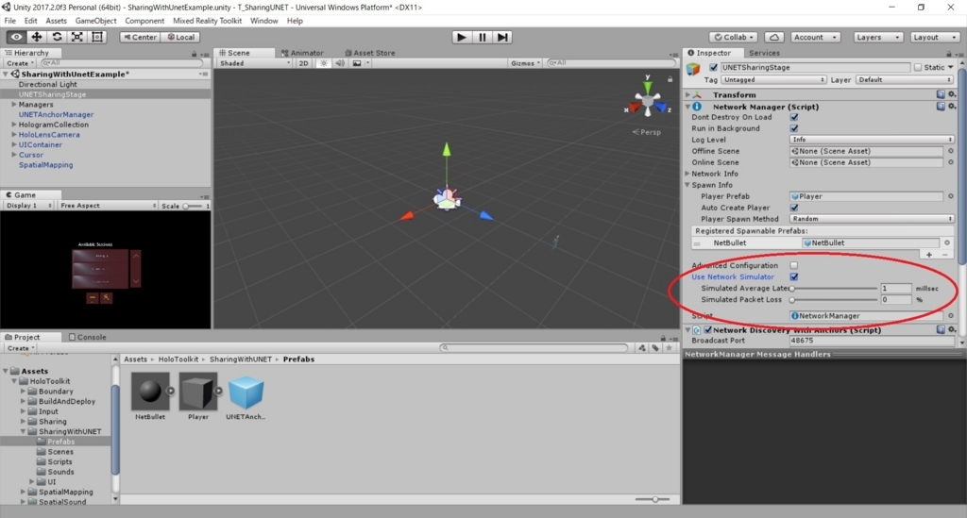The width and height of the screenshot is (967, 518).
Task: Pause the game playback
Action: (x=482, y=37)
